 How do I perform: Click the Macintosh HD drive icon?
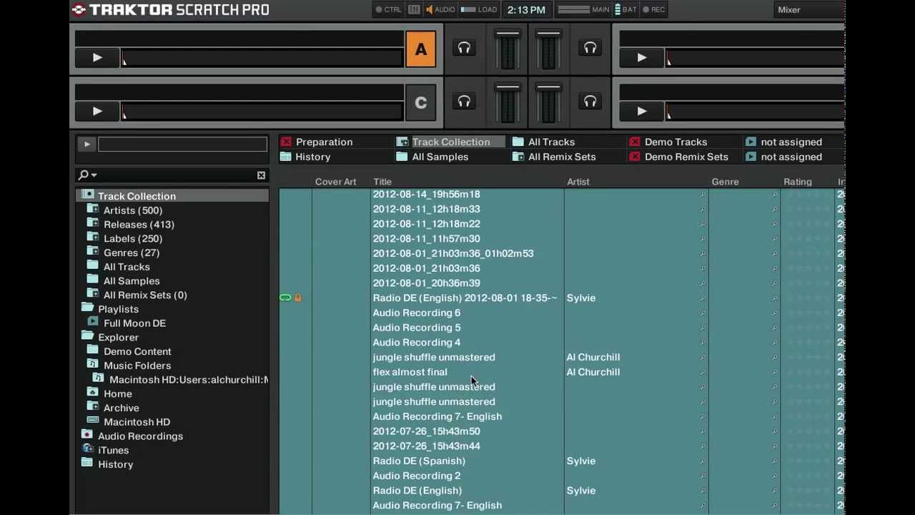[x=92, y=421]
